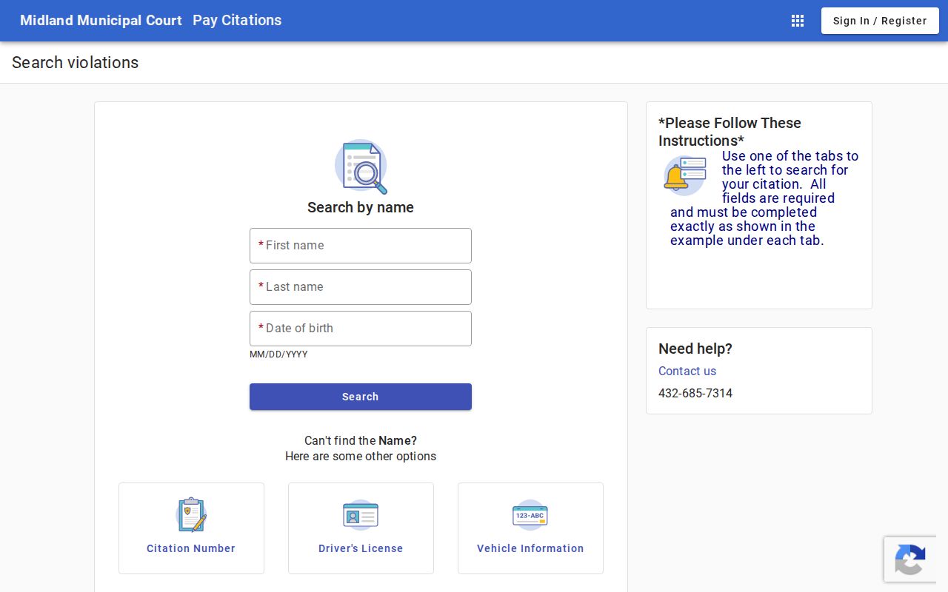Click the Sign In / Register button

pos(880,21)
